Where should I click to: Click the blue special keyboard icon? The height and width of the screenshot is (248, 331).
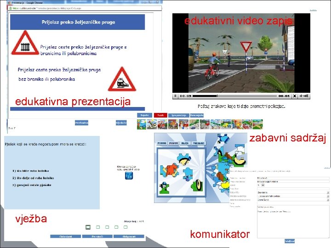point(129,175)
